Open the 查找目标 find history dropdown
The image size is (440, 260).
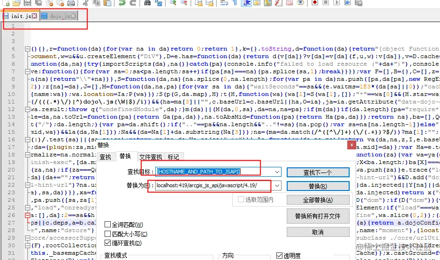pyautogui.click(x=277, y=172)
